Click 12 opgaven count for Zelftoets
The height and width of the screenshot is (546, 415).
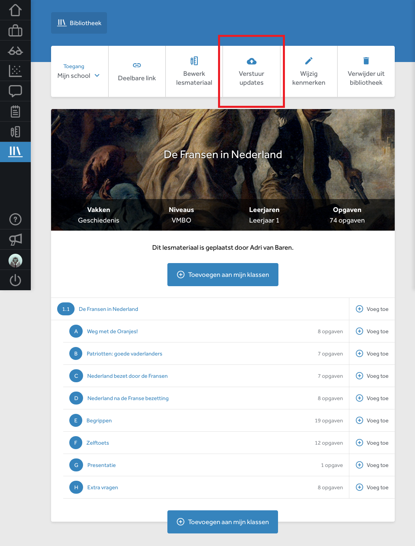tap(329, 443)
